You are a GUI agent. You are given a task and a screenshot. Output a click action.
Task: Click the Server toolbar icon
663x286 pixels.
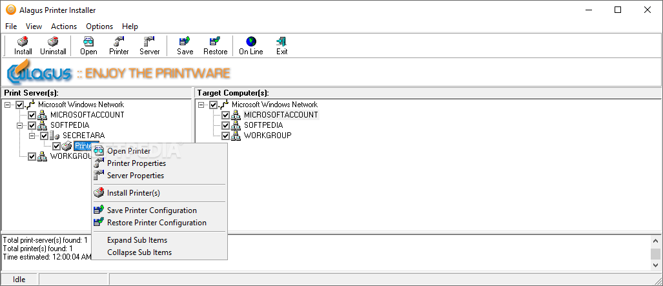(x=149, y=42)
